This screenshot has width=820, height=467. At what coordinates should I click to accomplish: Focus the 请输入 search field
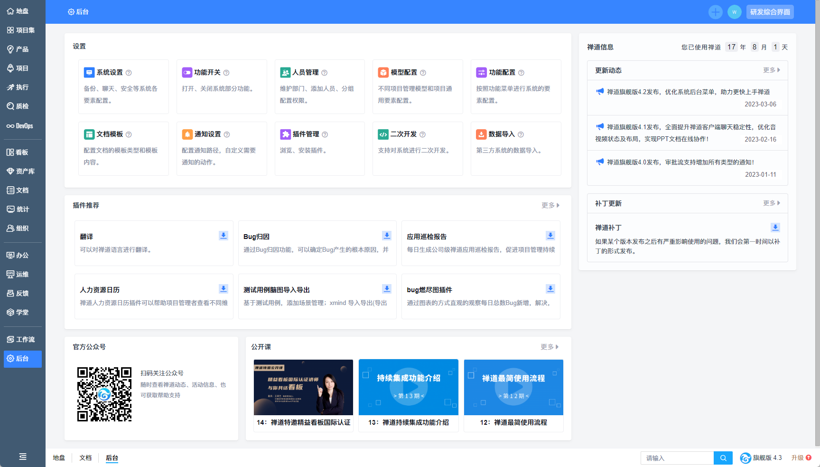click(x=677, y=458)
